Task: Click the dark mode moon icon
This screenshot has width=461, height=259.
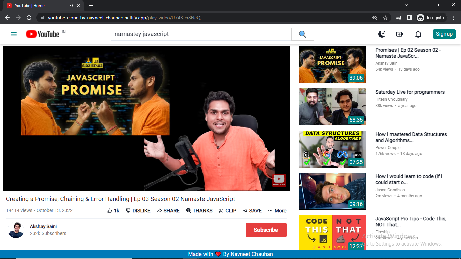Action: 382,34
